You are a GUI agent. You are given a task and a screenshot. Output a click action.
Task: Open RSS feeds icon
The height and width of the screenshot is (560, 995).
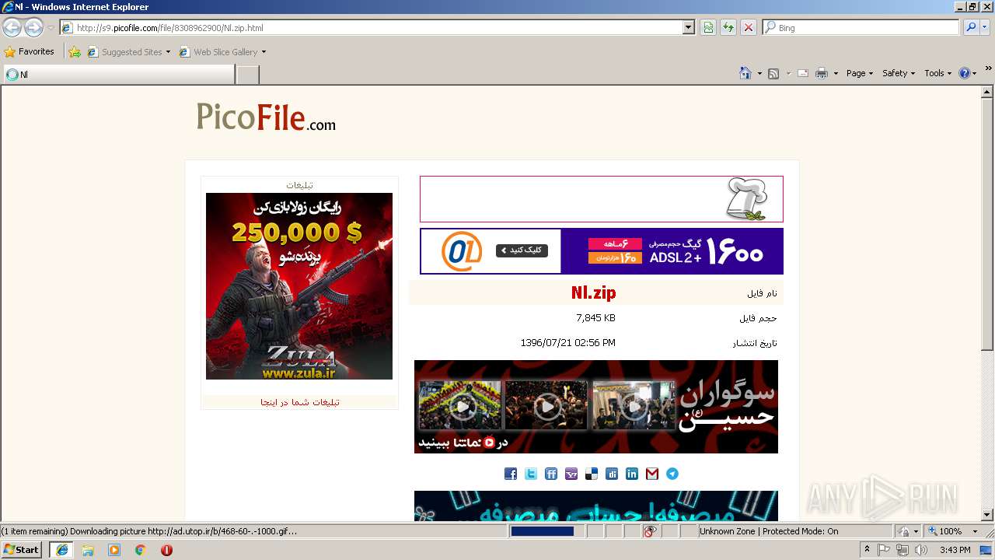point(773,73)
